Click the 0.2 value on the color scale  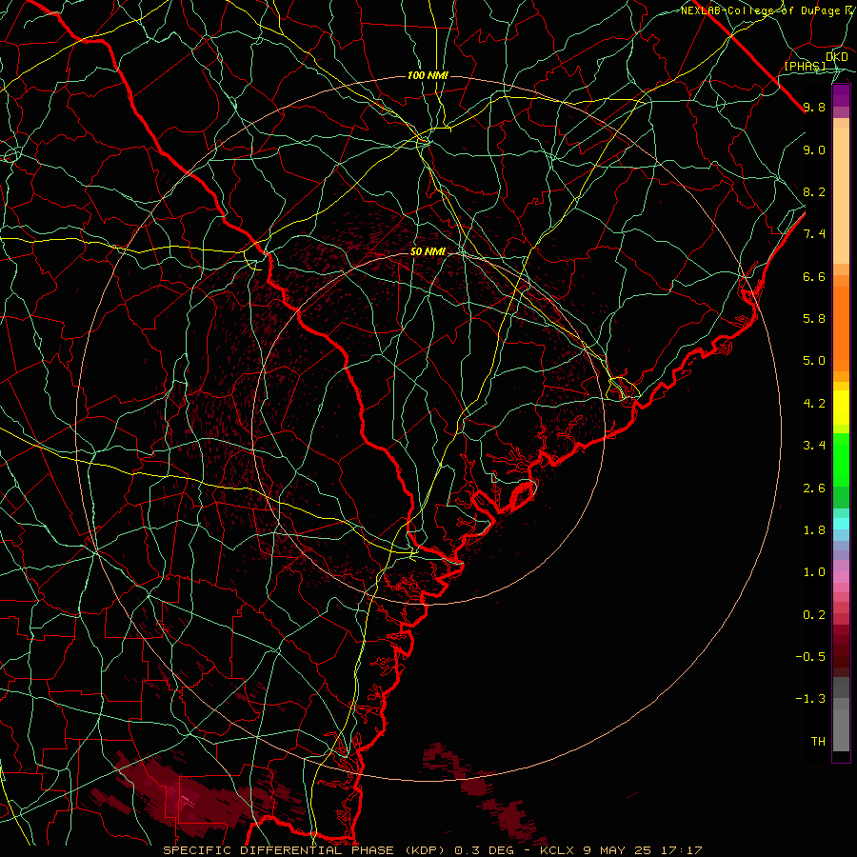(814, 615)
